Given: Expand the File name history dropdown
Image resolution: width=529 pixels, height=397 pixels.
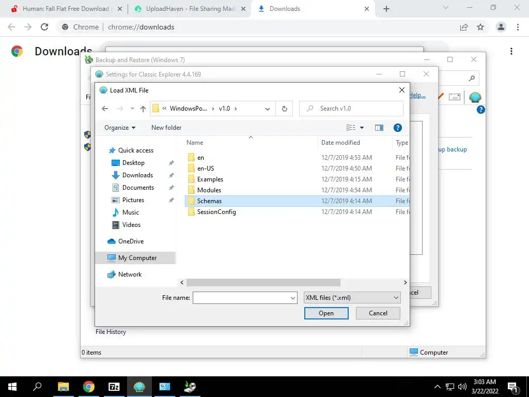Looking at the screenshot, I should coord(293,298).
